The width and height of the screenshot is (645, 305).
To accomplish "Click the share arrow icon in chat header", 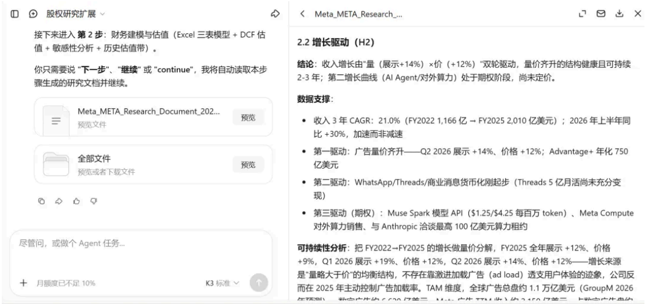I will click(x=275, y=14).
